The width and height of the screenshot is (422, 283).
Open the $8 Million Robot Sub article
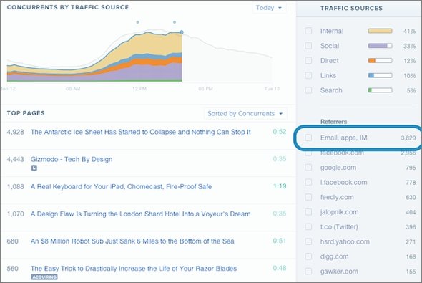132,241
